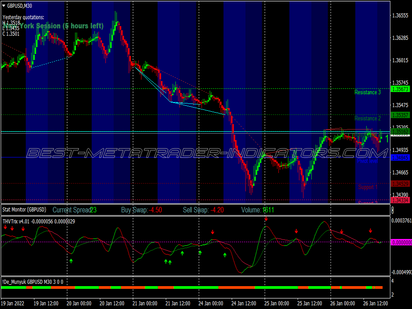This screenshot has height=309, width=412.
Task: Click the 1.35162 current price tag
Action: [400, 131]
